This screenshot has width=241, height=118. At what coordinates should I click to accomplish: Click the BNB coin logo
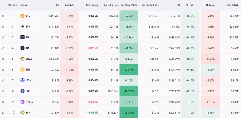(x=22, y=70)
